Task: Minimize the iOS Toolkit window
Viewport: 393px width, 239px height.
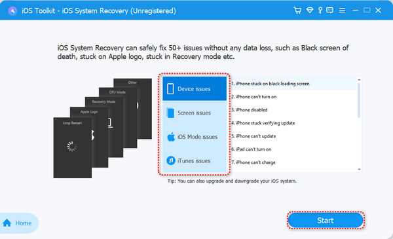Action: [x=355, y=10]
